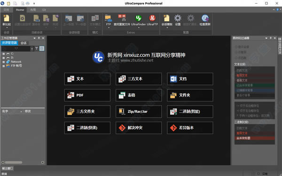Open 会话模板 session templates icon

point(166,18)
